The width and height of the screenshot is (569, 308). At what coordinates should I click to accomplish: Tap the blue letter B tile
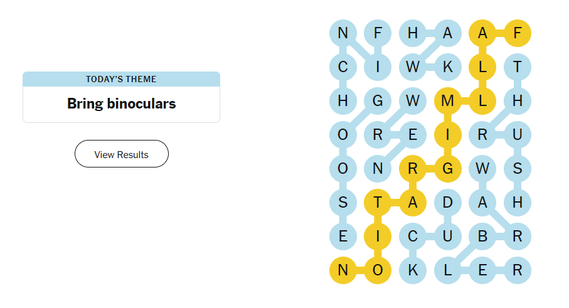(482, 236)
